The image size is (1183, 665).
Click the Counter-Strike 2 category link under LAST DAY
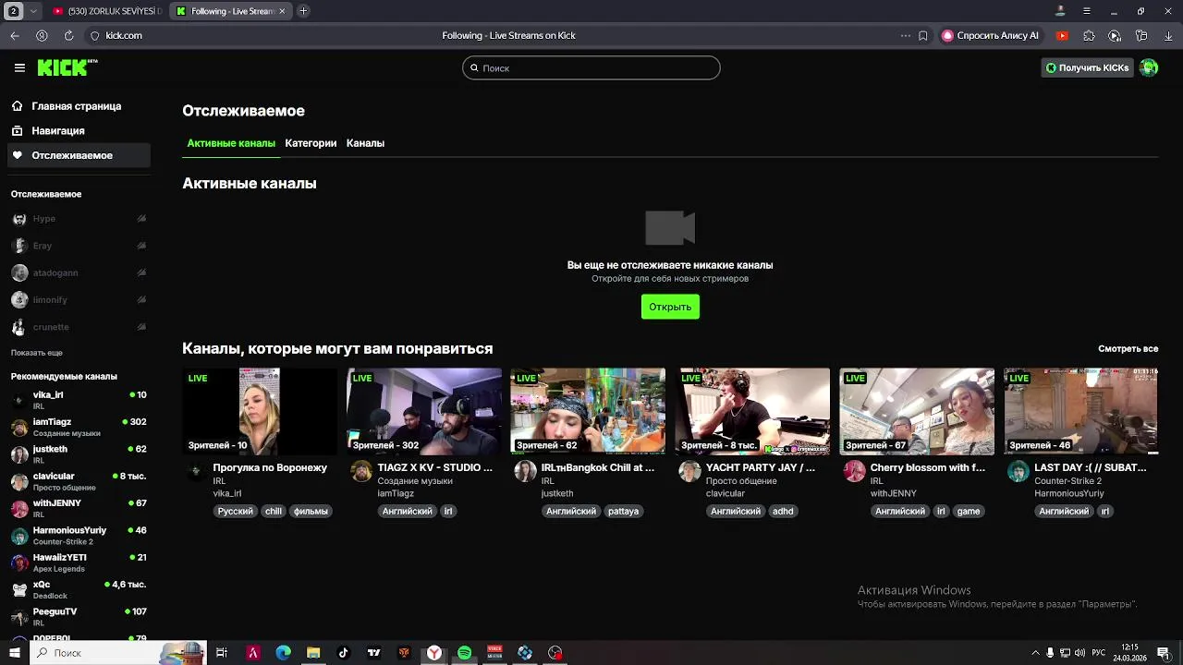(x=1067, y=481)
